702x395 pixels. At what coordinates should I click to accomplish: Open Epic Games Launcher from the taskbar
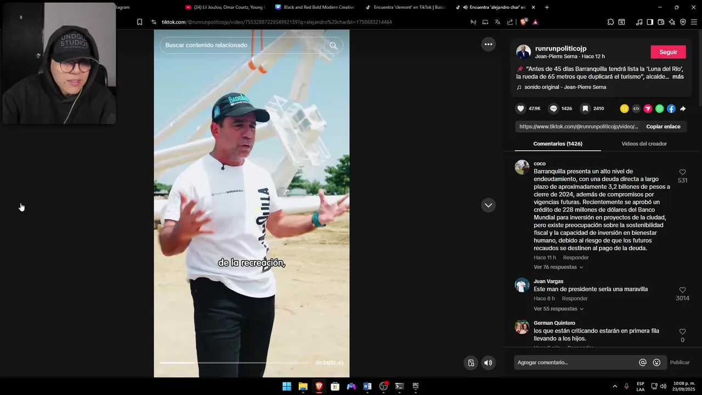(x=416, y=386)
